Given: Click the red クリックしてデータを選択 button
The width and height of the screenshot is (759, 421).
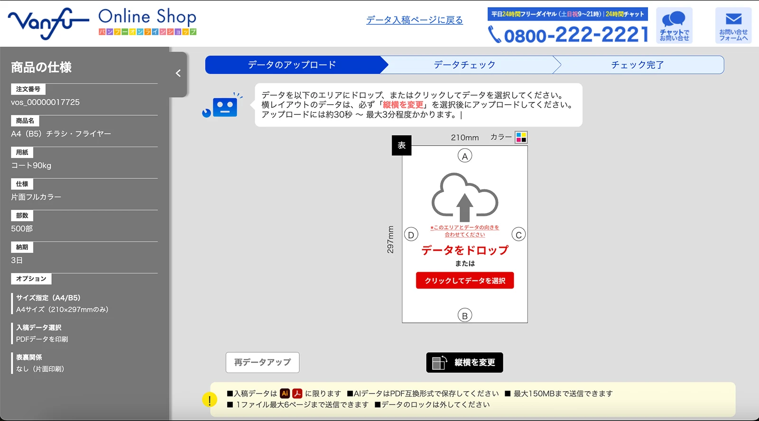Looking at the screenshot, I should click(x=465, y=280).
